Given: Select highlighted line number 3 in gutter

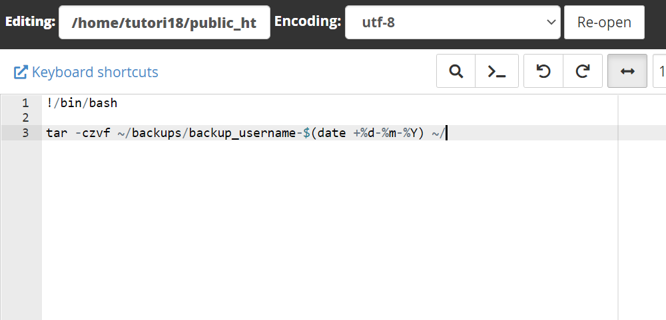Looking at the screenshot, I should [25, 133].
